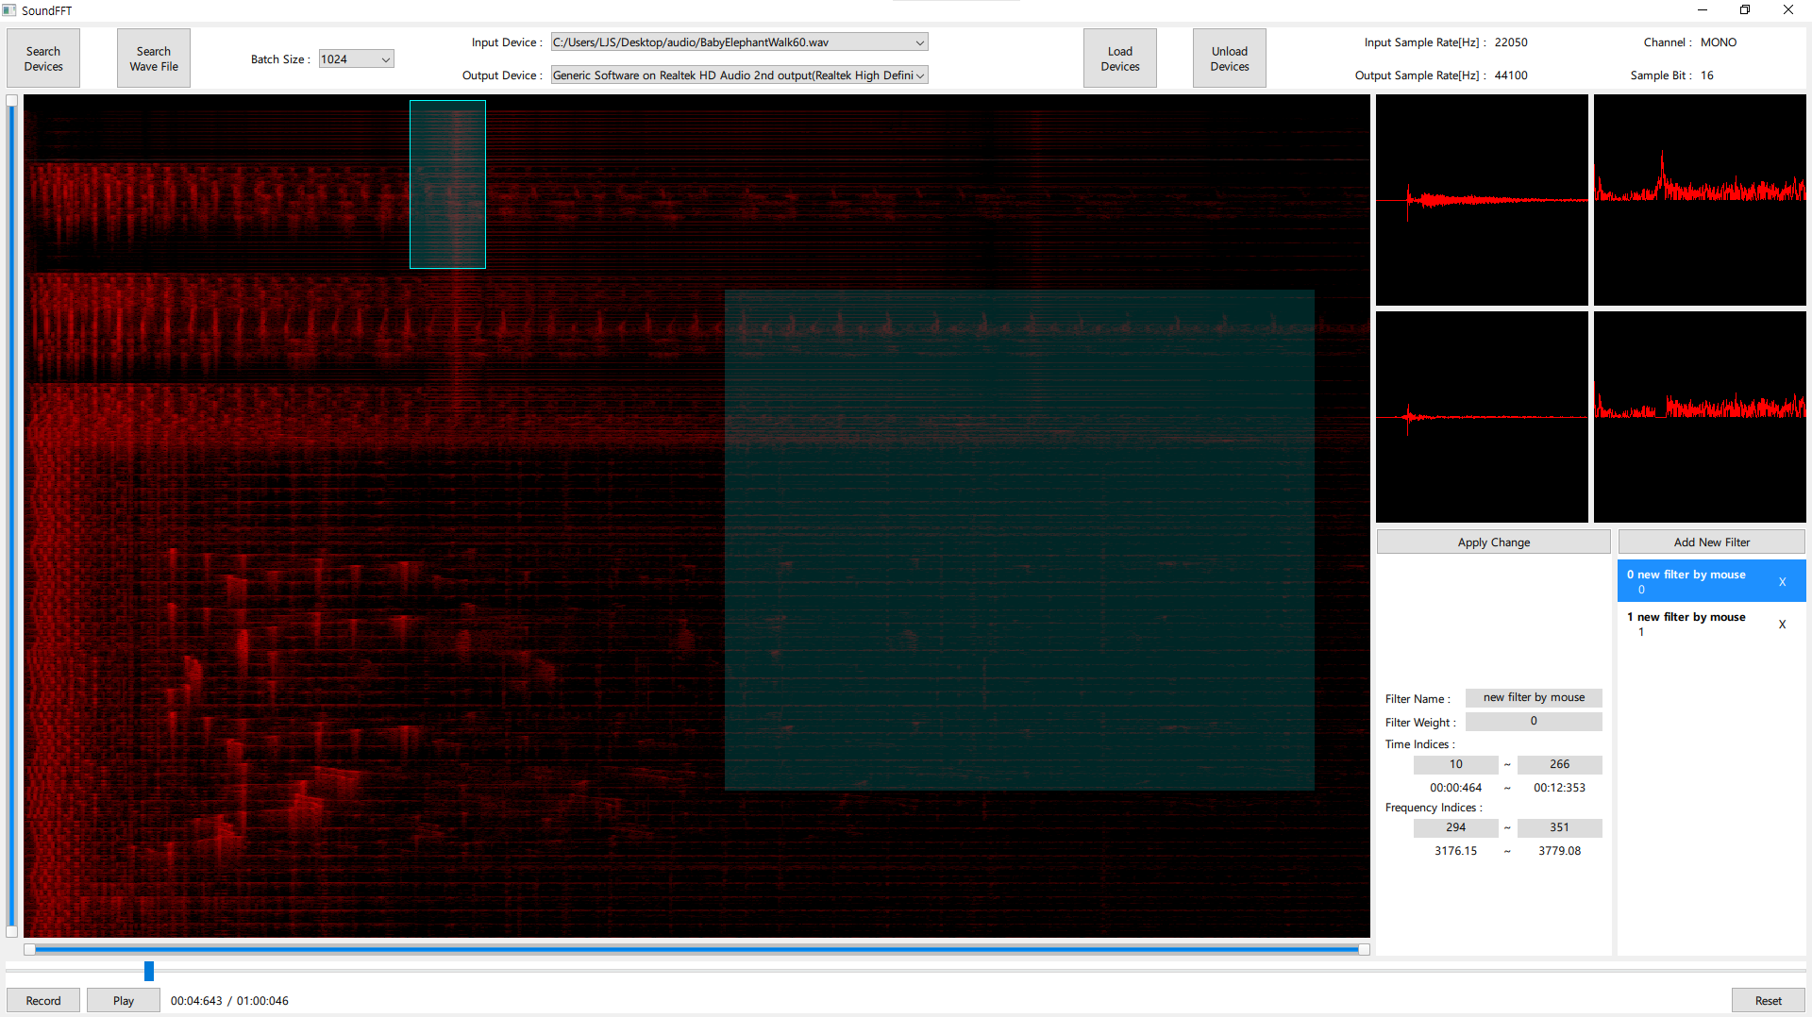Click Add New Filter button
Screen dimensions: 1812x1017
click(1712, 542)
